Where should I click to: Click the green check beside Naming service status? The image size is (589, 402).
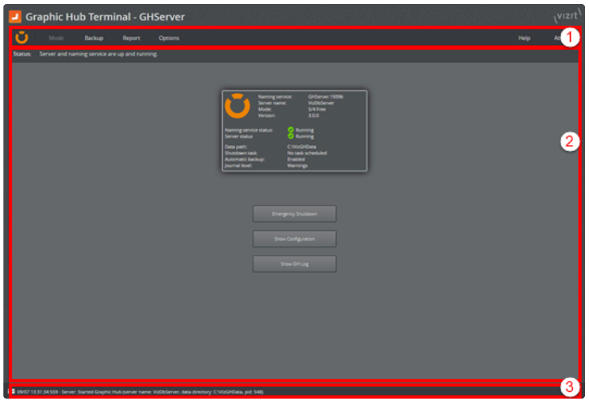(x=291, y=130)
